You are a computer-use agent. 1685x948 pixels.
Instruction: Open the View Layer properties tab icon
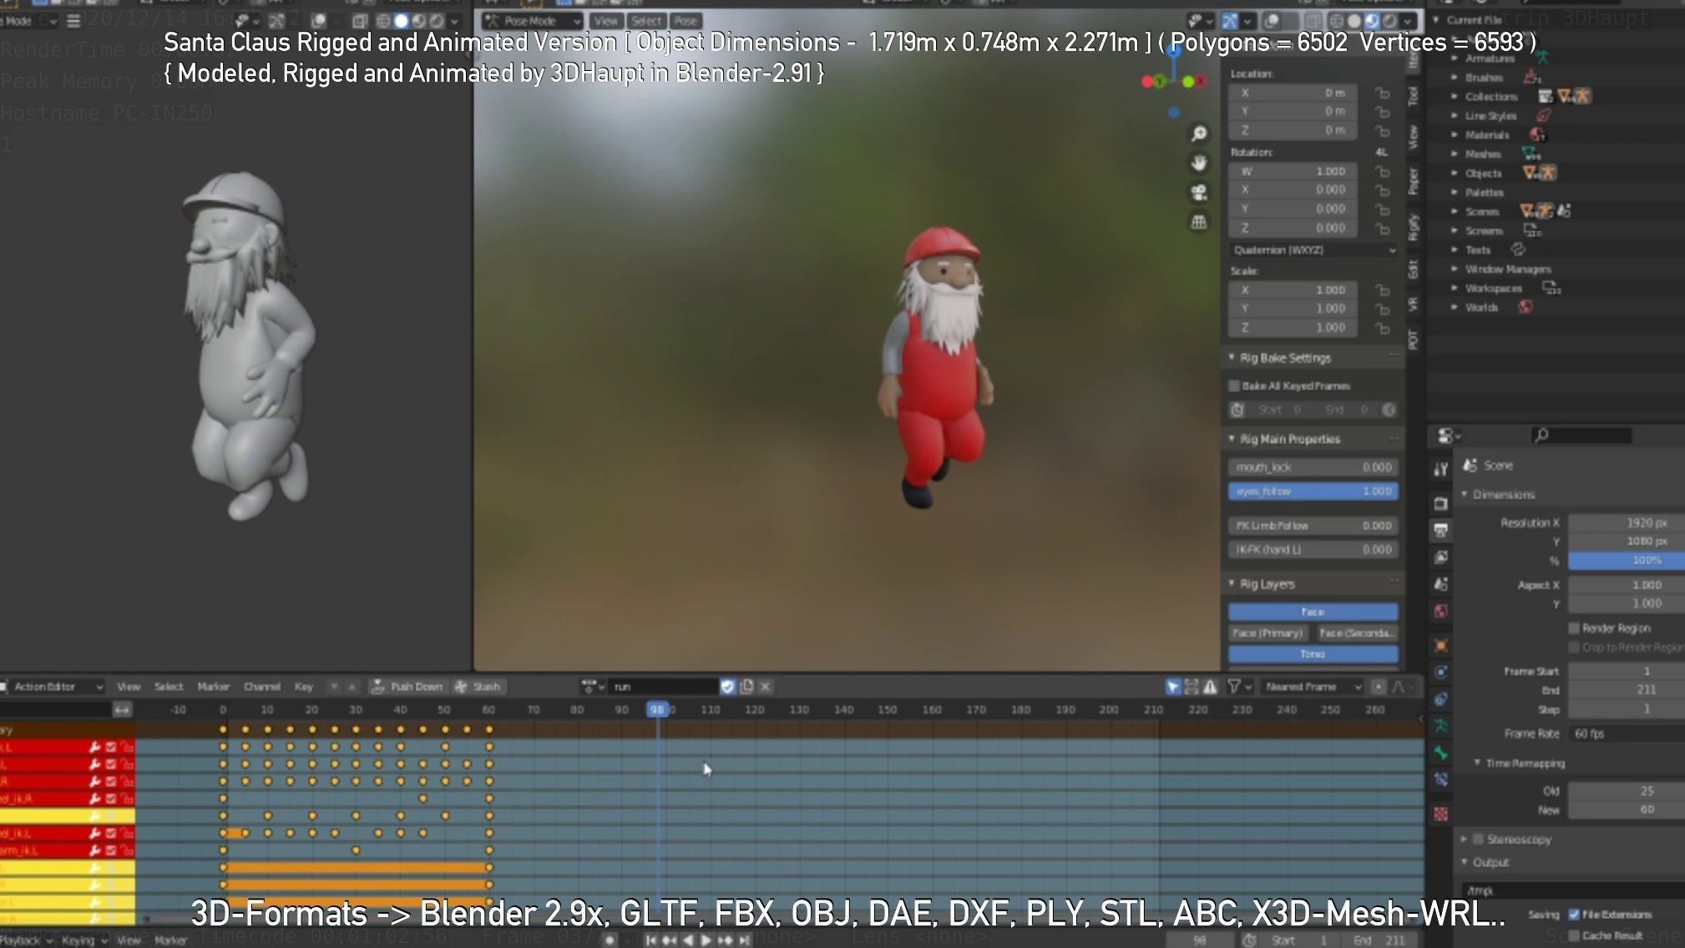tap(1440, 557)
